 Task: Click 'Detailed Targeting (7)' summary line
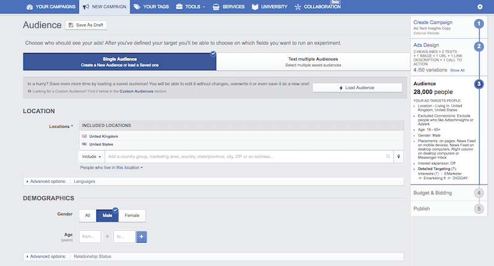coord(437,168)
